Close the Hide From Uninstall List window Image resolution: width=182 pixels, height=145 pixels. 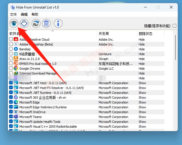coord(171,7)
